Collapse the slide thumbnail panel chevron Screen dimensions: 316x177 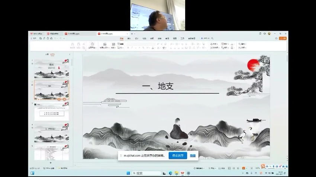[70, 54]
